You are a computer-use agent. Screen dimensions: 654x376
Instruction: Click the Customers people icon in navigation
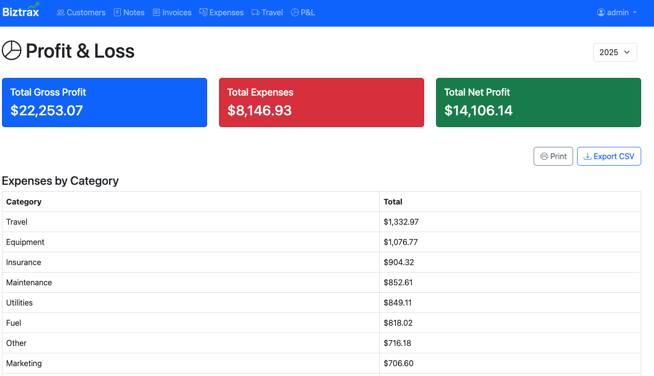pyautogui.click(x=60, y=12)
